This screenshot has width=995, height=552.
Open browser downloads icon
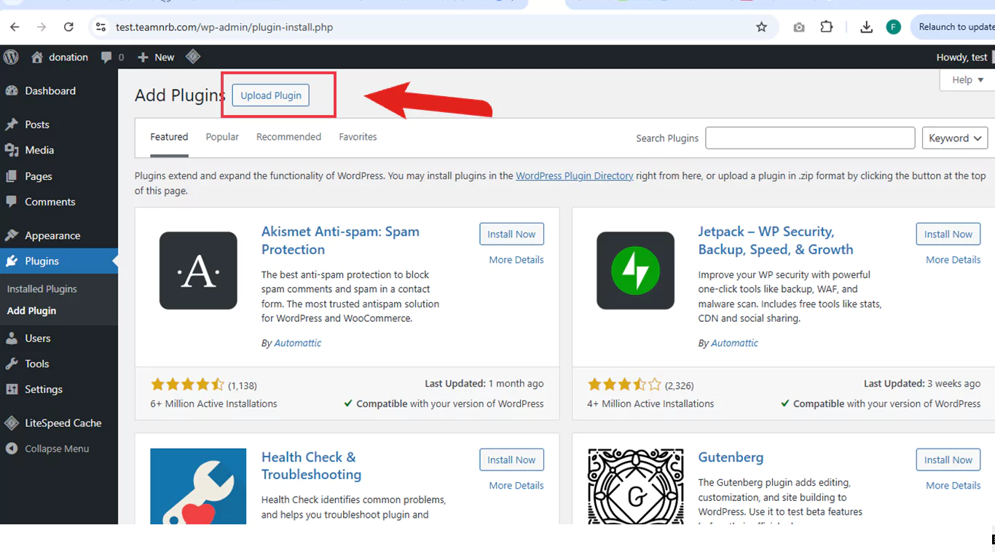coord(866,27)
